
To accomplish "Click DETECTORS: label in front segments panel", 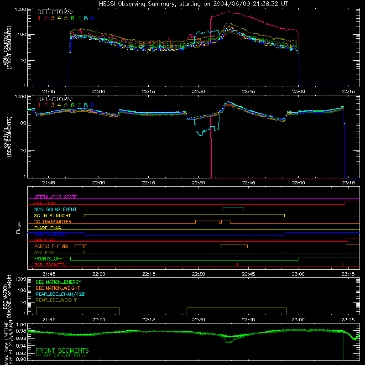I will tap(55, 12).
